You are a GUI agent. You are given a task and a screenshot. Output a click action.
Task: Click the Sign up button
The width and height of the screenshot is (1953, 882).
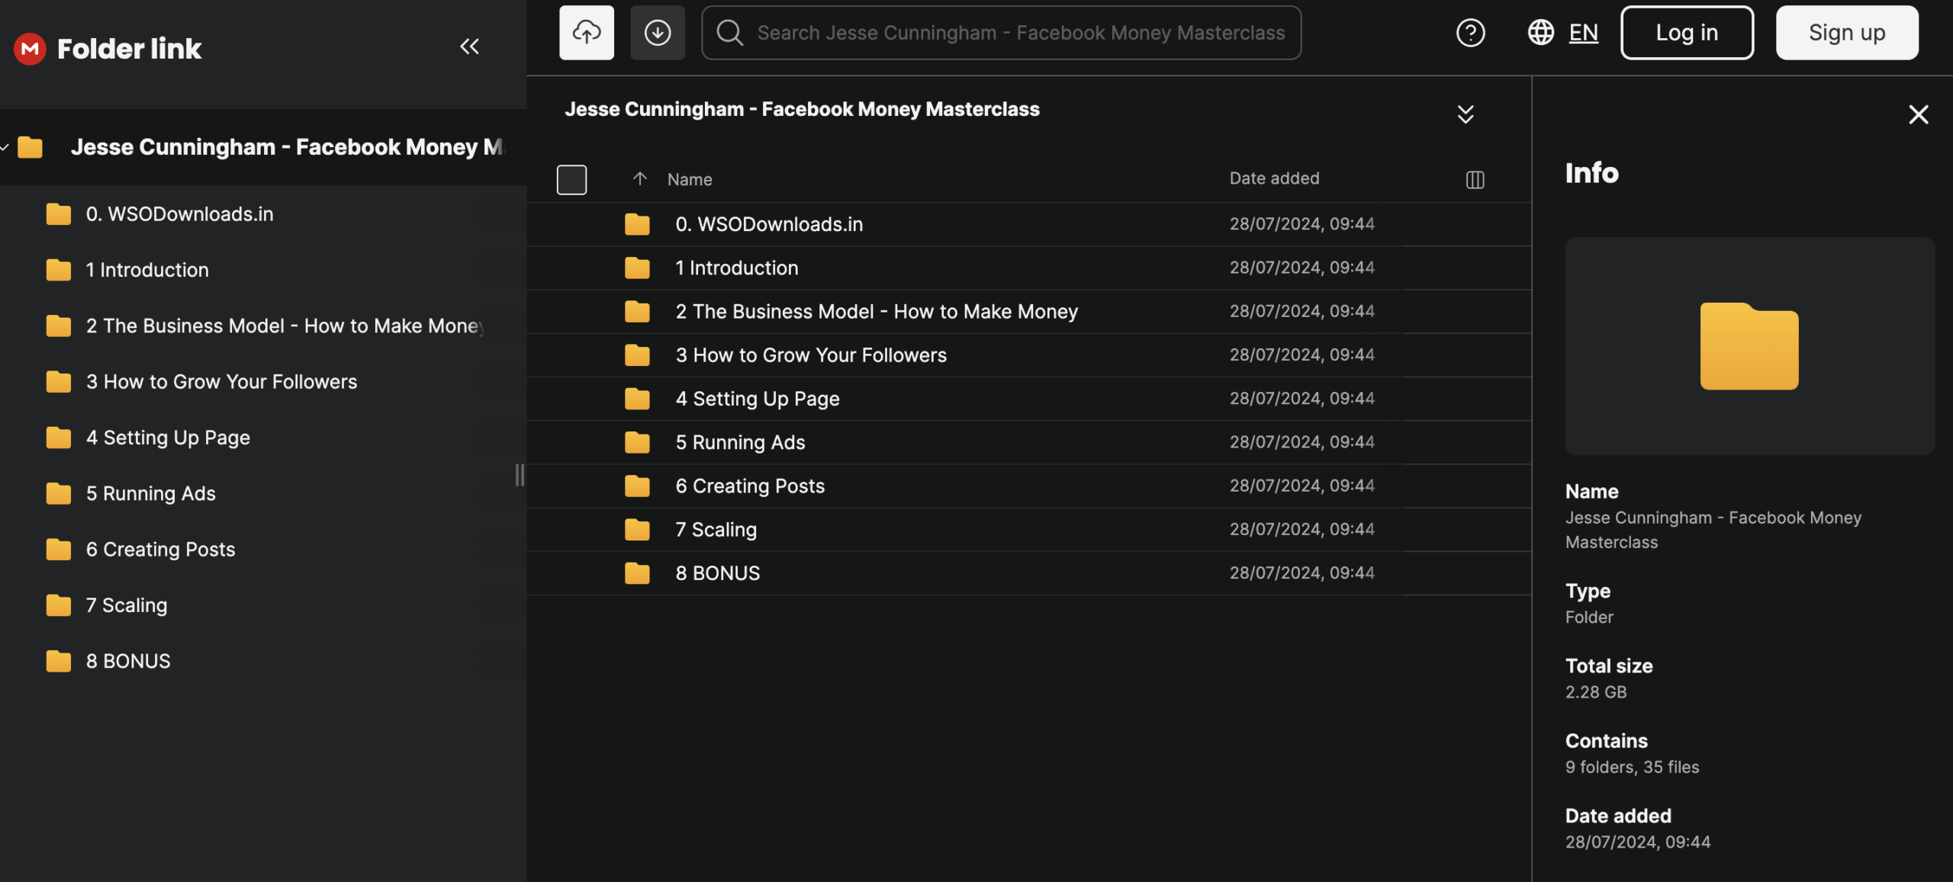coord(1846,33)
